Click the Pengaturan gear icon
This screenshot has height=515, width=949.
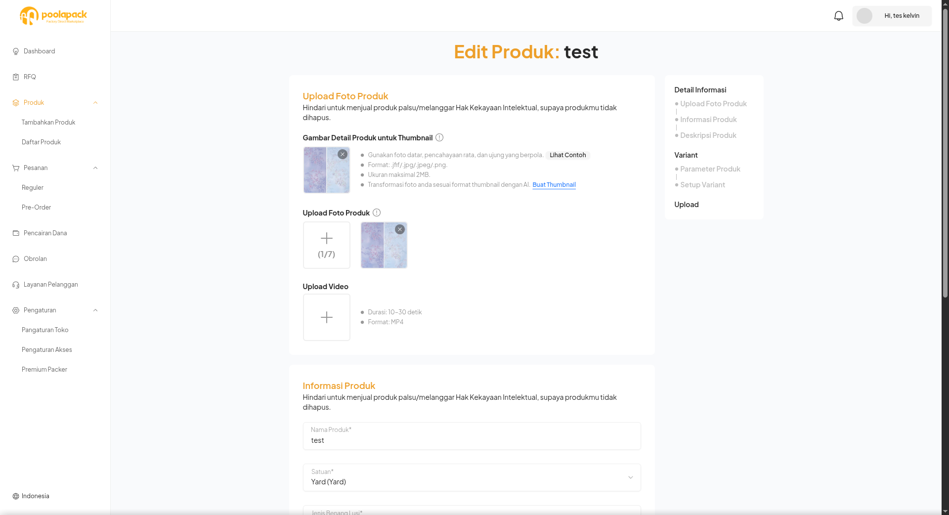point(16,310)
